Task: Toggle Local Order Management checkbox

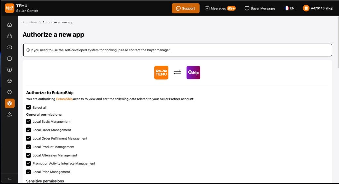Action: [29, 130]
